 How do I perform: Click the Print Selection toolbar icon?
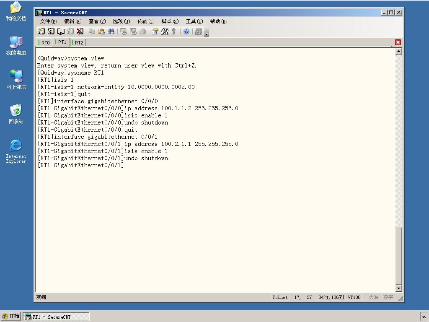(x=133, y=31)
